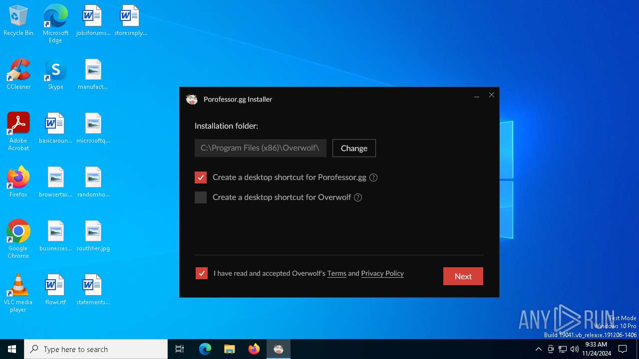
Task: Select the statements Word document icon
Action: tap(93, 290)
